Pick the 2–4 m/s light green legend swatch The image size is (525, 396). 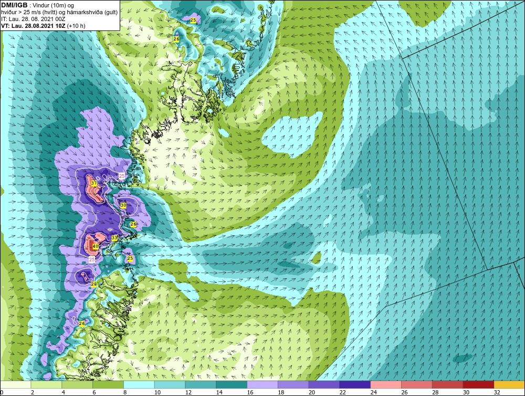[x=46, y=384]
